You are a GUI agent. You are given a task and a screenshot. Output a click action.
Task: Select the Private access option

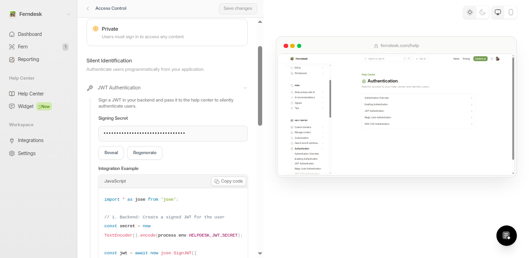pos(167,33)
